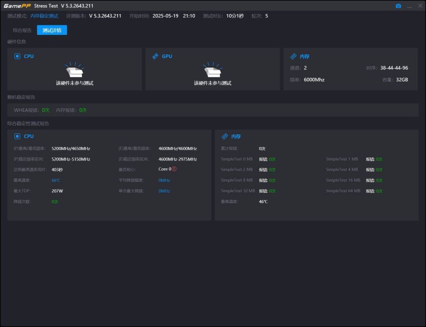This screenshot has height=327, width=426.
Task: Click the GamePP logo in title bar
Action: coord(17,6)
